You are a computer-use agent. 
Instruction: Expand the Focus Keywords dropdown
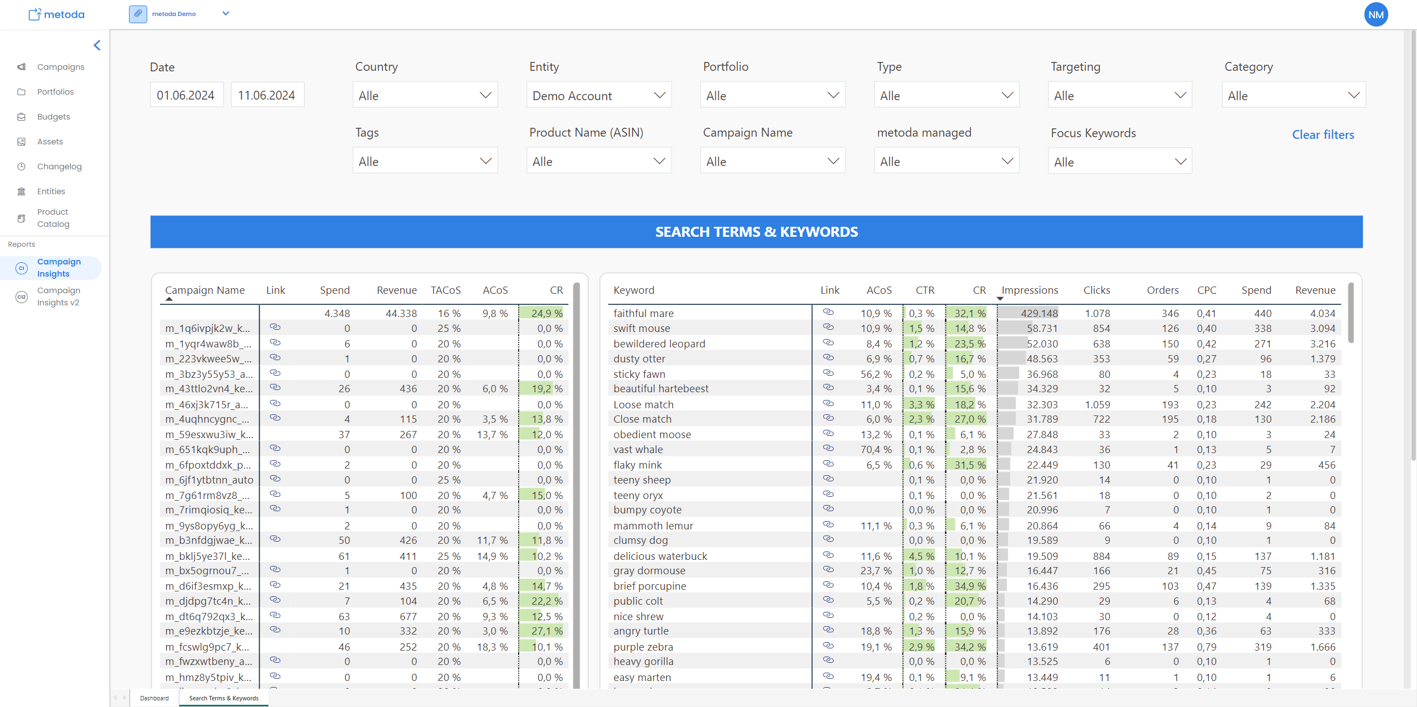tap(1119, 162)
